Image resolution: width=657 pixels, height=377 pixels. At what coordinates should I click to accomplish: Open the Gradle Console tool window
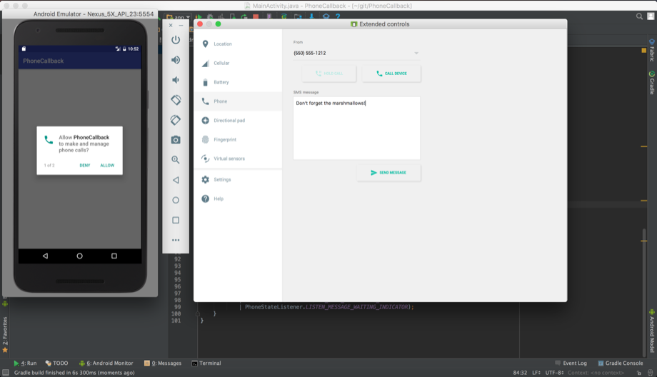pos(620,363)
